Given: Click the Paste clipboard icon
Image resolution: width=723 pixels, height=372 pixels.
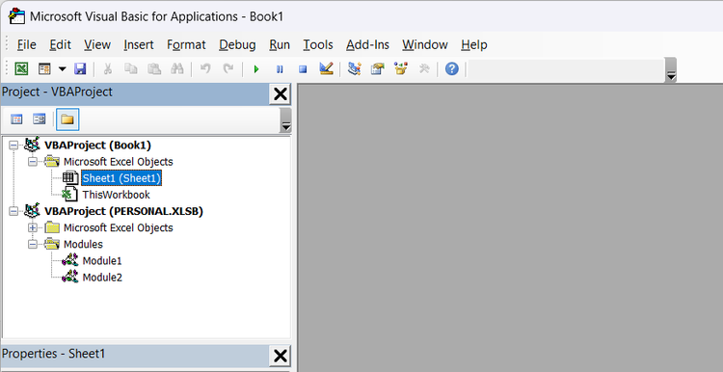Looking at the screenshot, I should coord(154,69).
